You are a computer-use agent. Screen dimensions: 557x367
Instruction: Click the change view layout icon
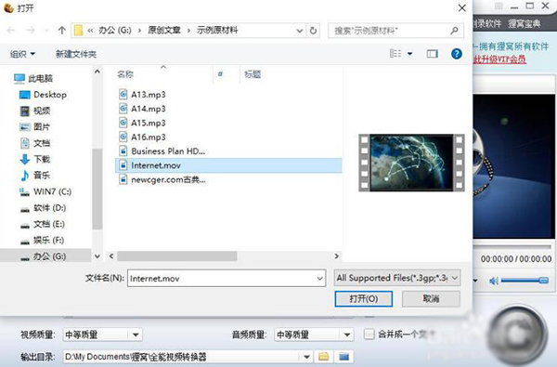pyautogui.click(x=395, y=54)
